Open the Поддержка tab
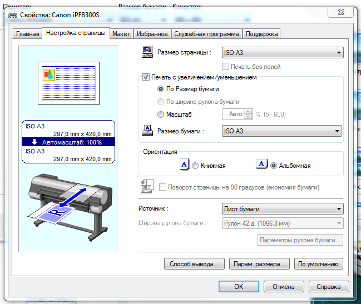The height and width of the screenshot is (304, 361). [x=262, y=34]
